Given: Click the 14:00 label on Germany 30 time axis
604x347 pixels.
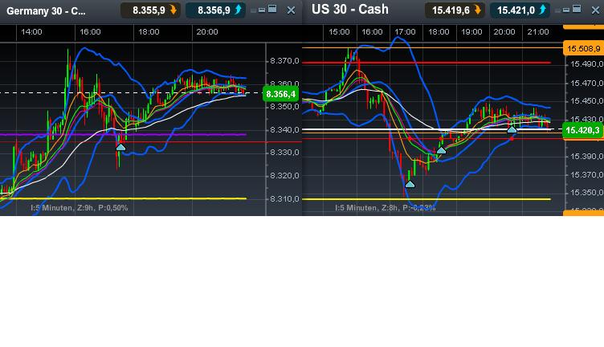Looking at the screenshot, I should pos(31,32).
